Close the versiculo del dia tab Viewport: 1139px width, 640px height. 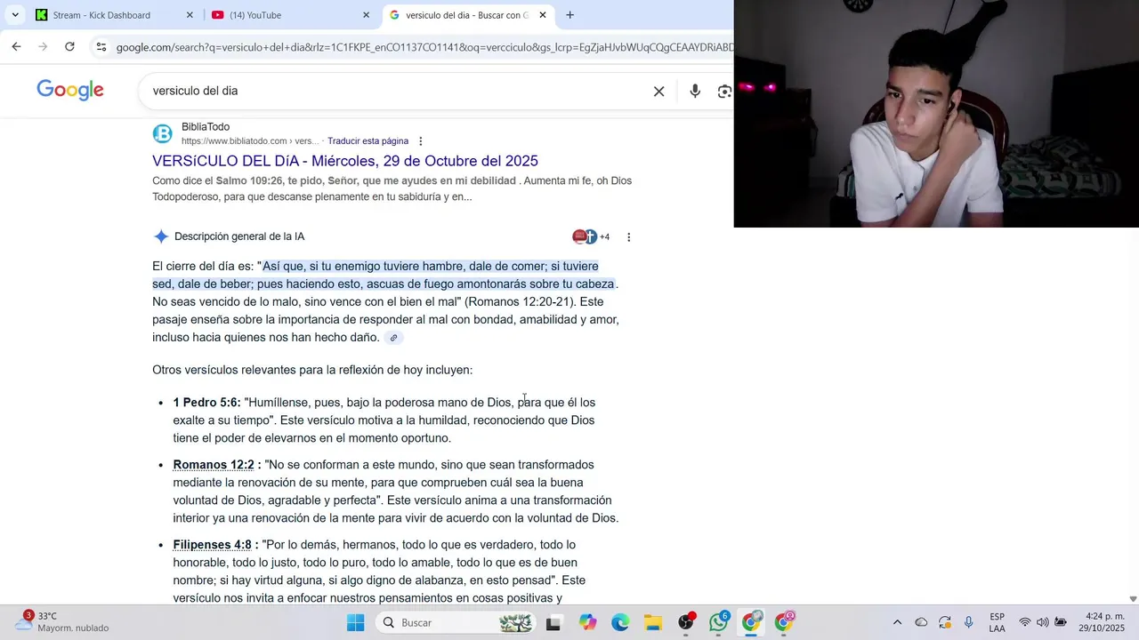tap(543, 15)
